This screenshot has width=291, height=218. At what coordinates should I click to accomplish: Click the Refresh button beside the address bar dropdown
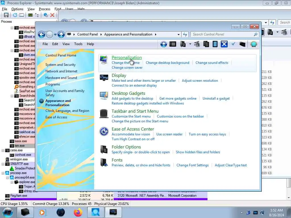pyautogui.click(x=185, y=34)
